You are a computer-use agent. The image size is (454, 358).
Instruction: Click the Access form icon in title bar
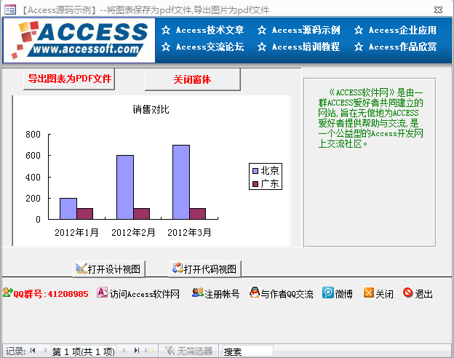click(10, 10)
